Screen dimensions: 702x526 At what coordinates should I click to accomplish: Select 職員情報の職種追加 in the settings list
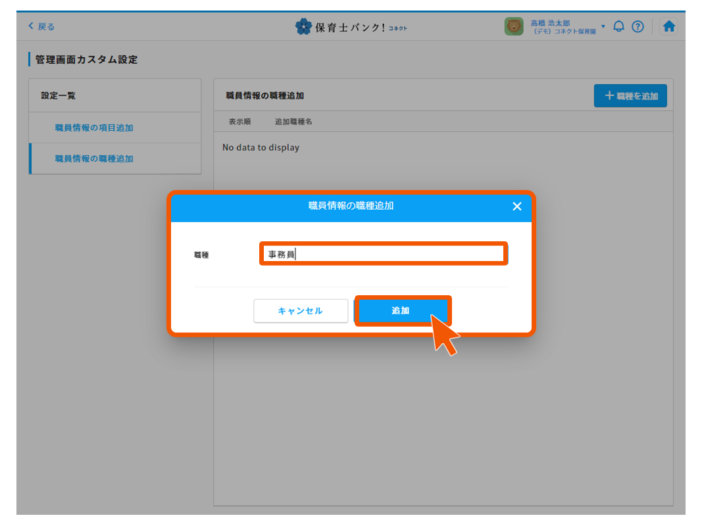pyautogui.click(x=94, y=158)
